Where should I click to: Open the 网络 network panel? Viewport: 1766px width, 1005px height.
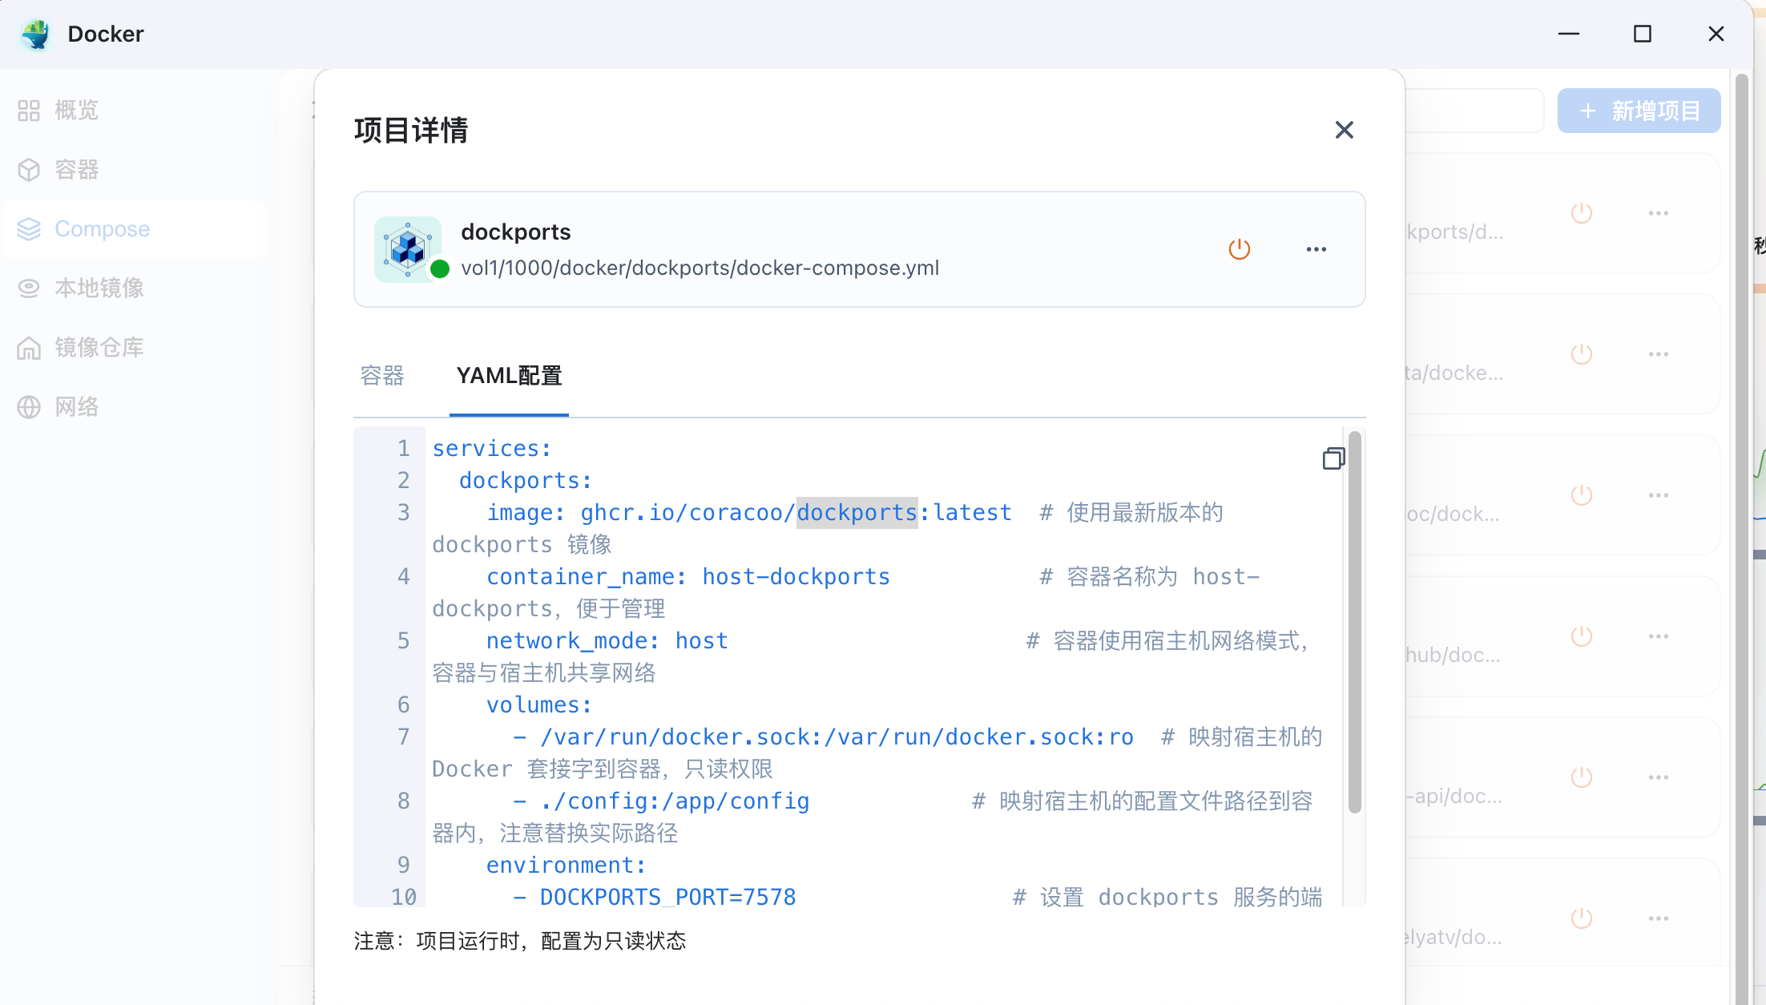coord(77,406)
